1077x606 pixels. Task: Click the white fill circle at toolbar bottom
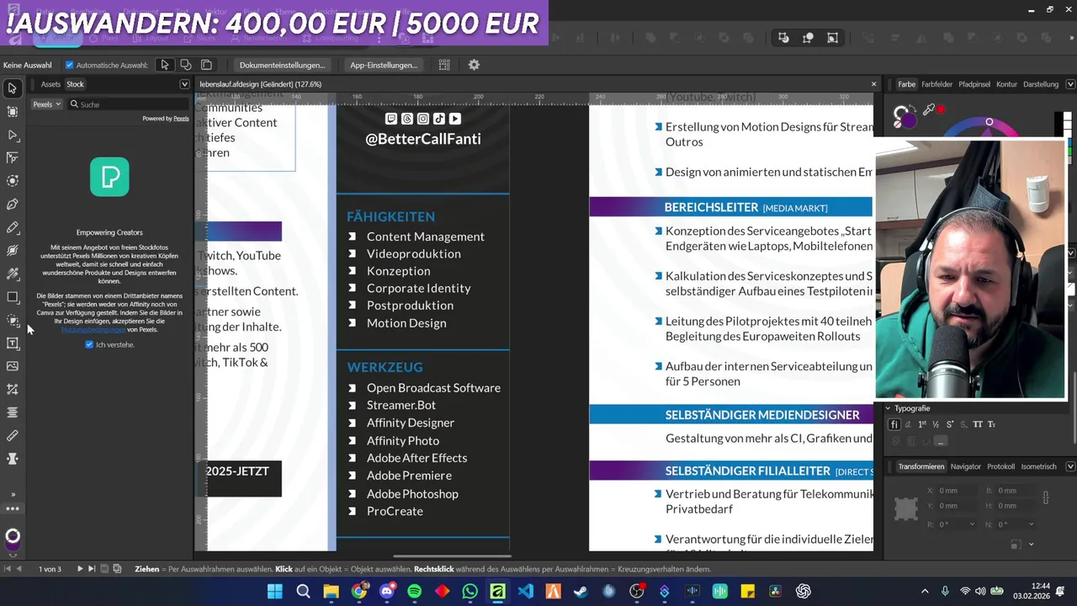[x=13, y=536]
